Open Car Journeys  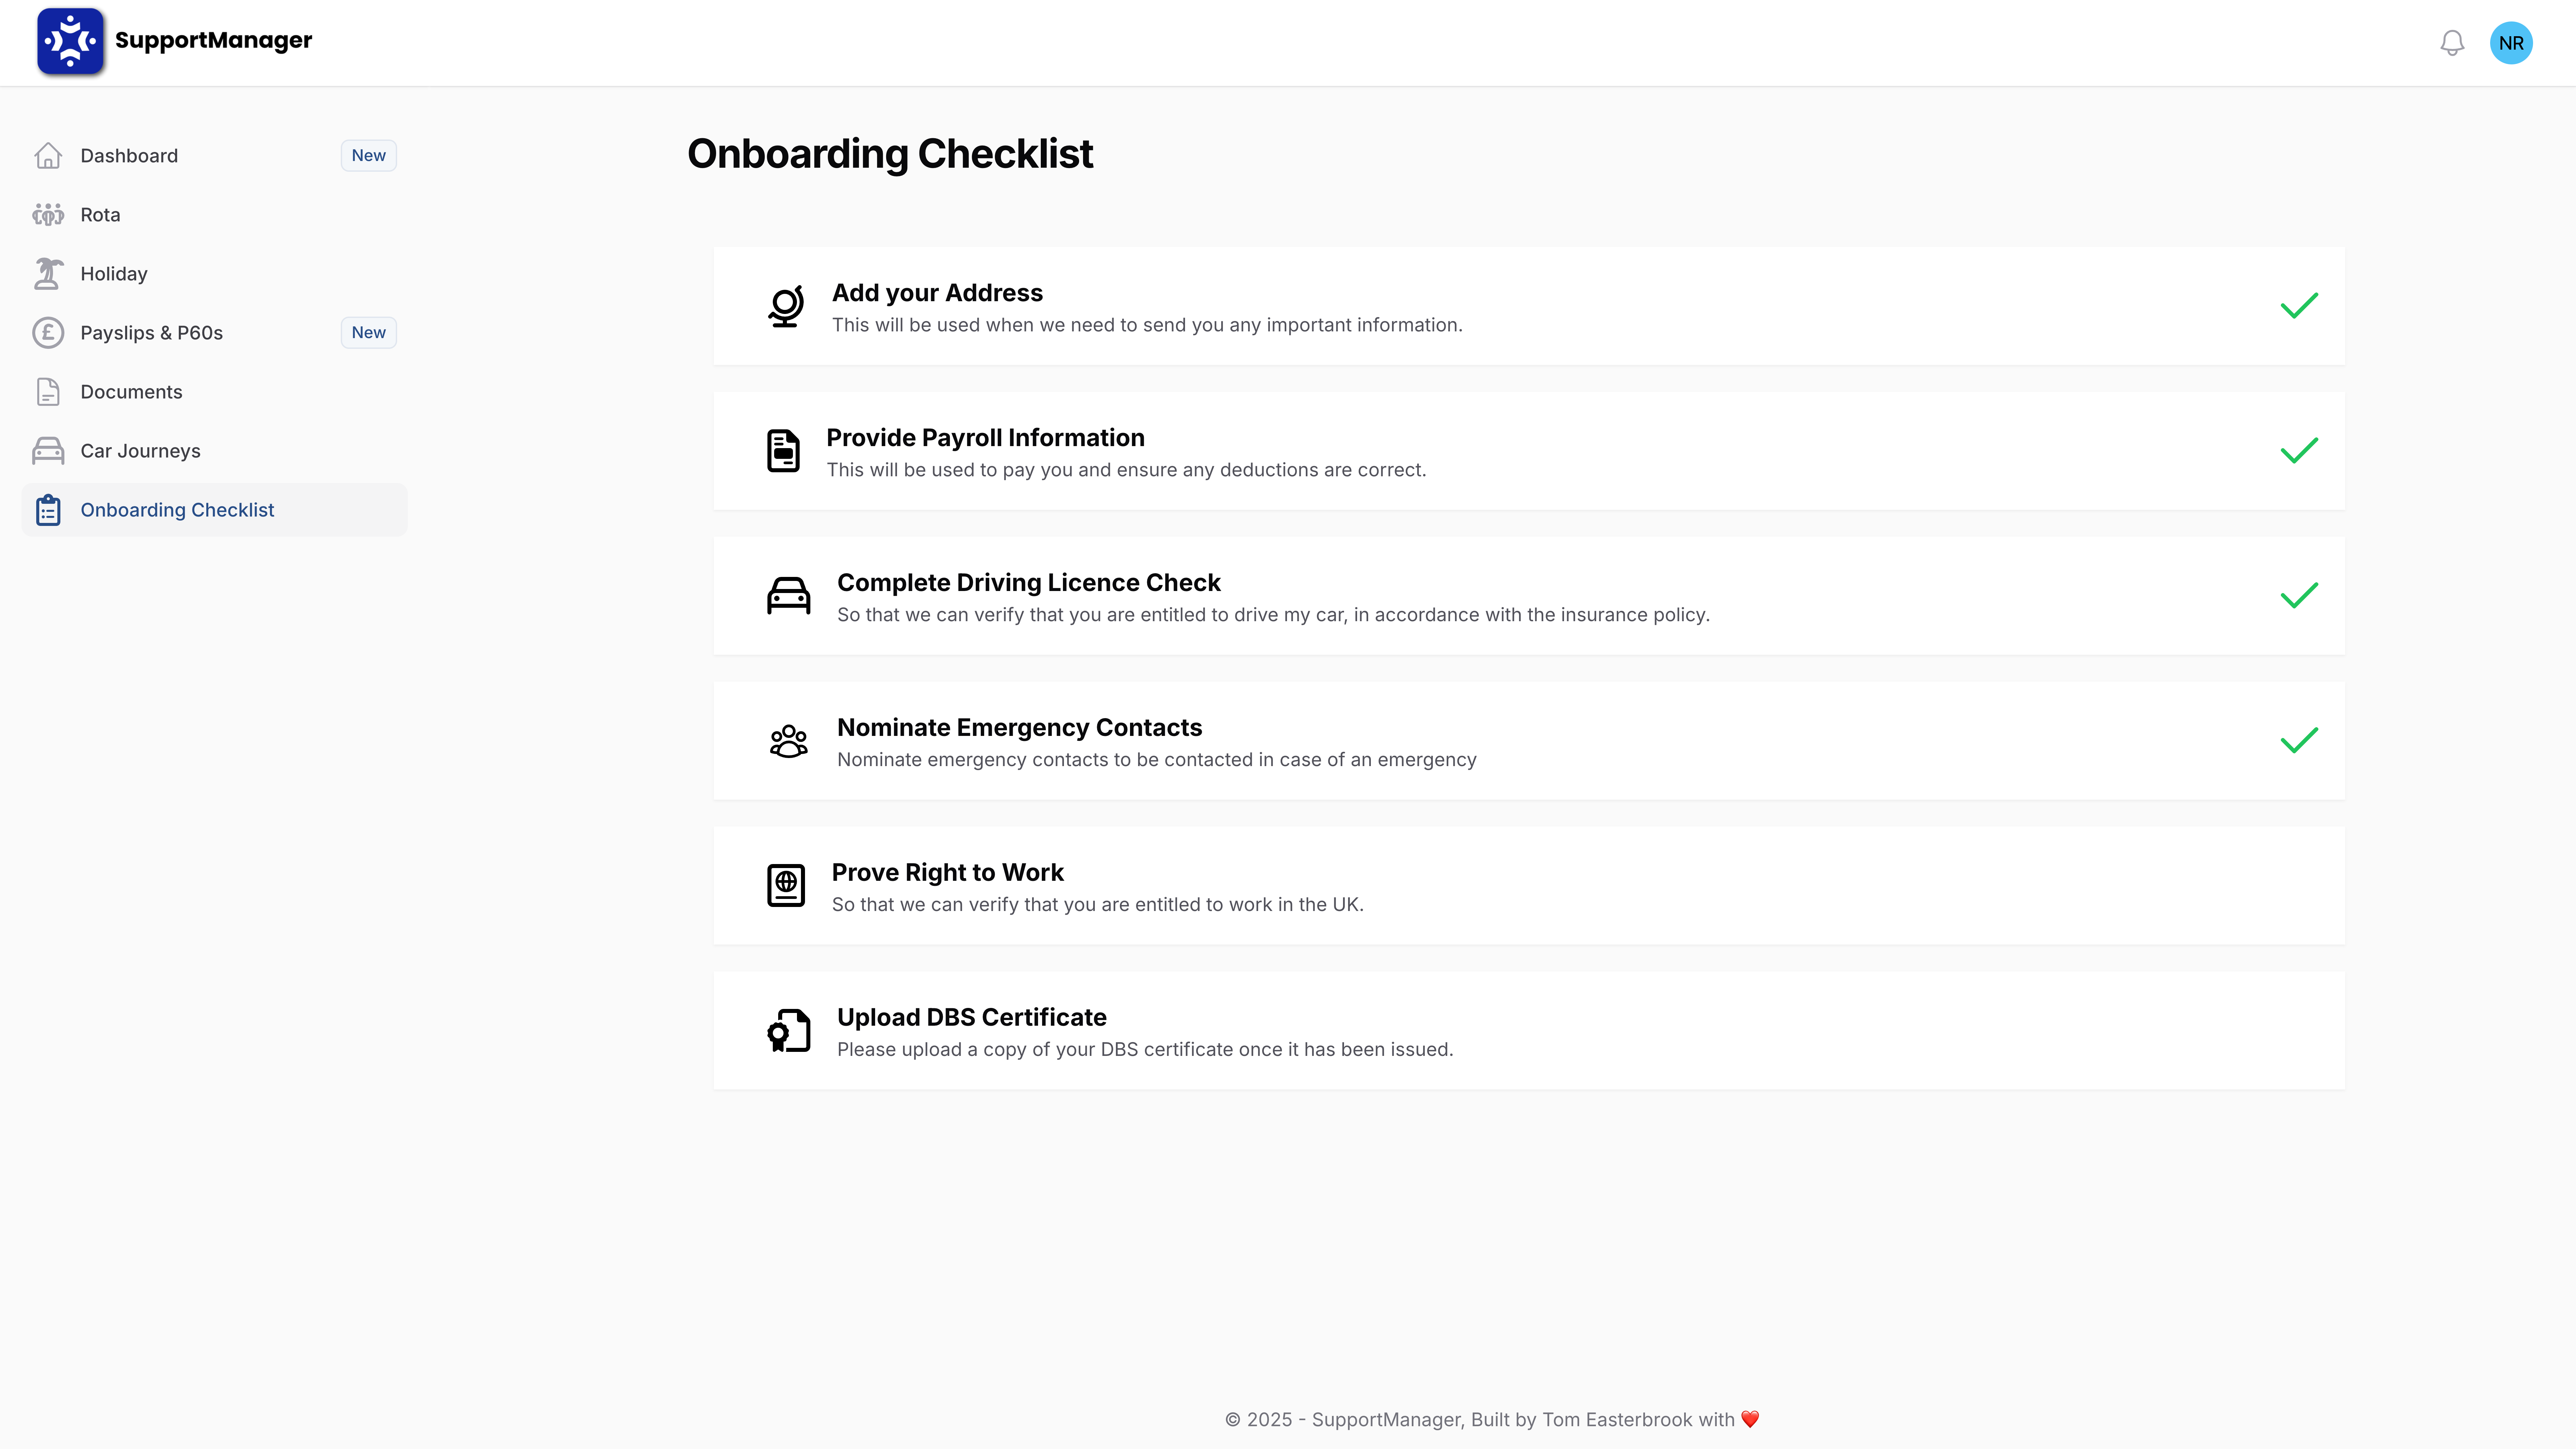click(214, 451)
